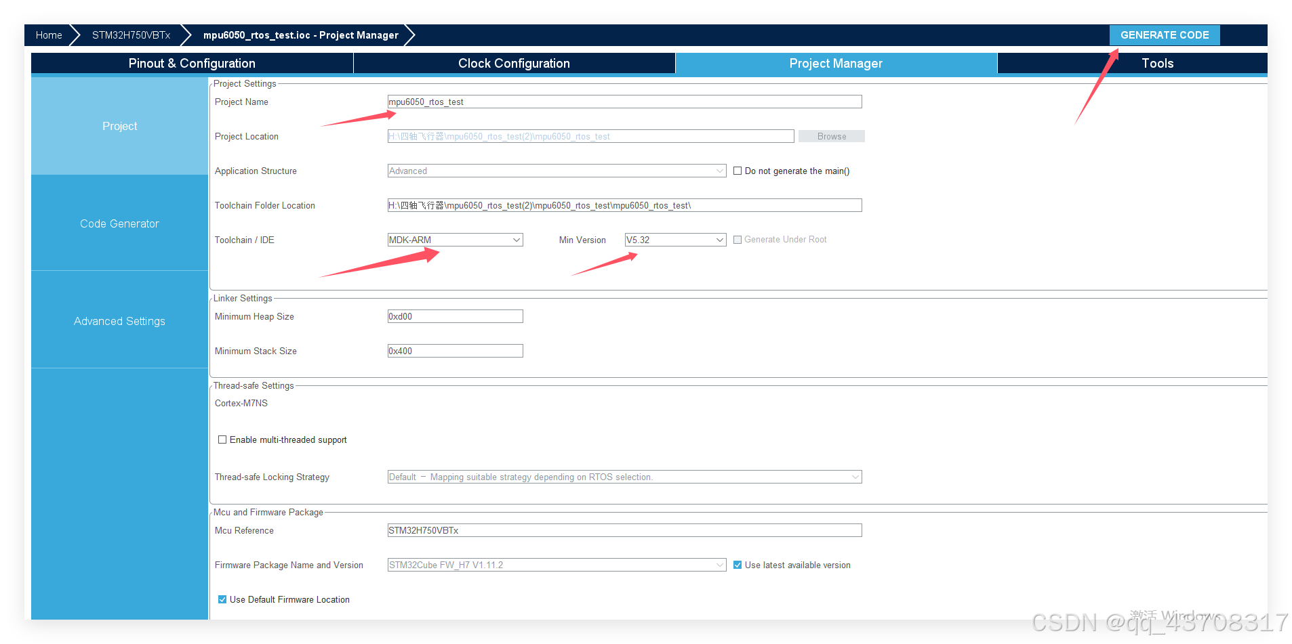Switch to Clock Configuration tab
Viewport: 1292px width, 644px height.
514,63
